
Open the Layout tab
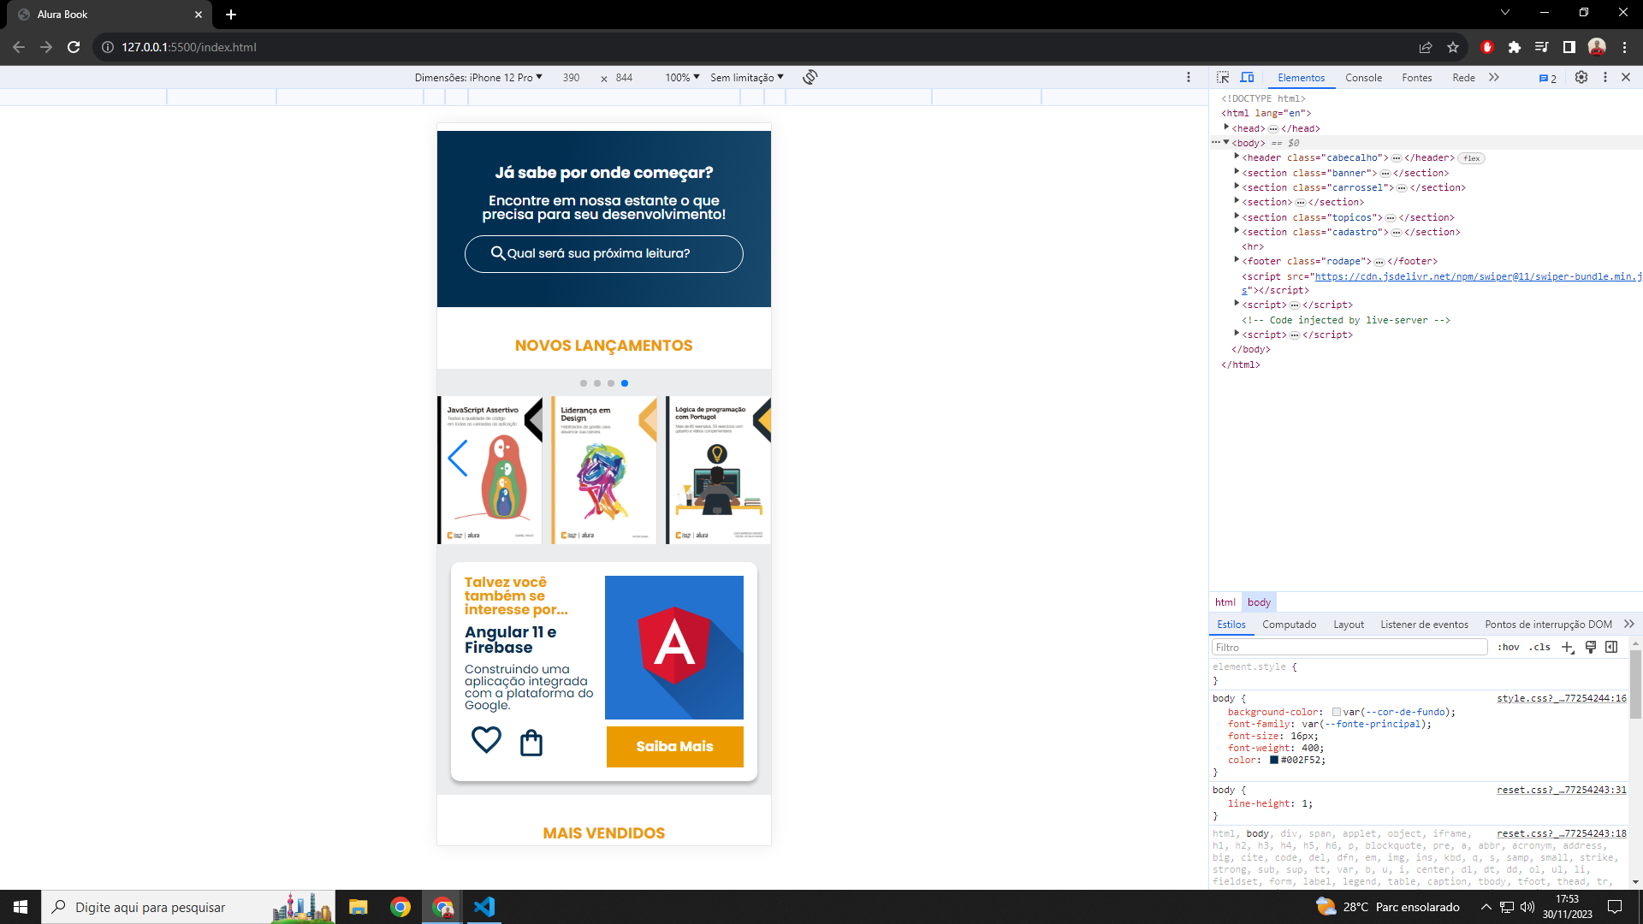[1349, 624]
